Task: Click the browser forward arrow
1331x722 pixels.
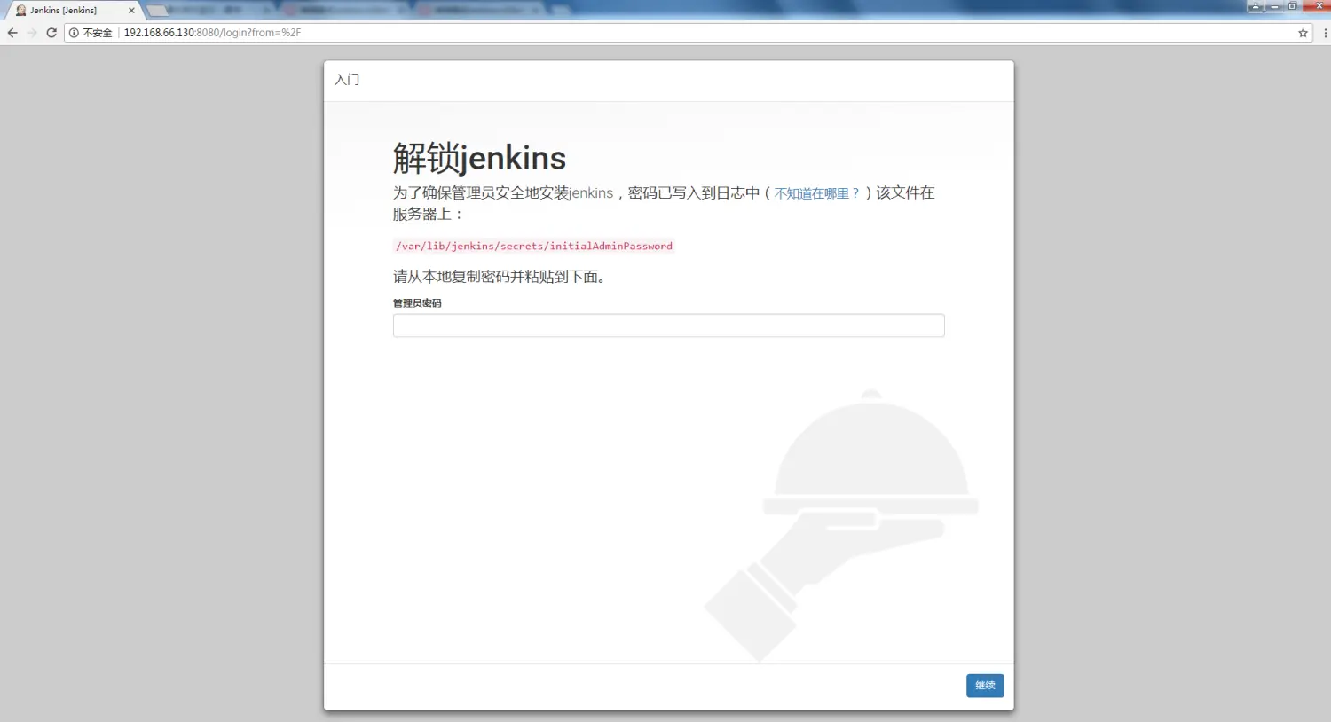Action: coord(32,33)
